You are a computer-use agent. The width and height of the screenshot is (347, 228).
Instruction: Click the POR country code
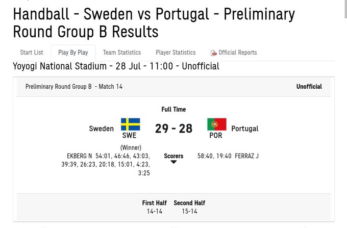point(216,136)
